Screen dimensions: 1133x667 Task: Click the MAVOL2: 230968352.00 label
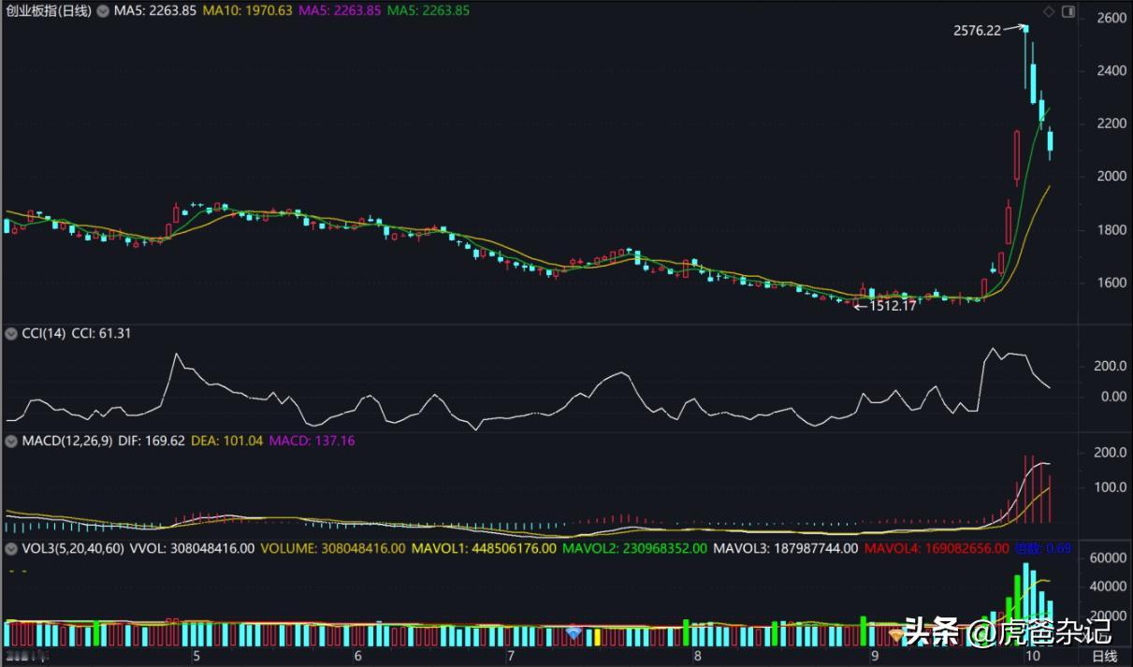click(634, 548)
